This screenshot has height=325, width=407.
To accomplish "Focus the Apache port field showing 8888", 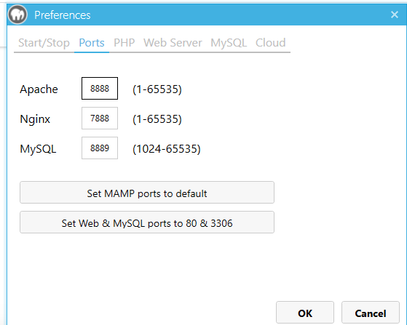I will pyautogui.click(x=100, y=89).
